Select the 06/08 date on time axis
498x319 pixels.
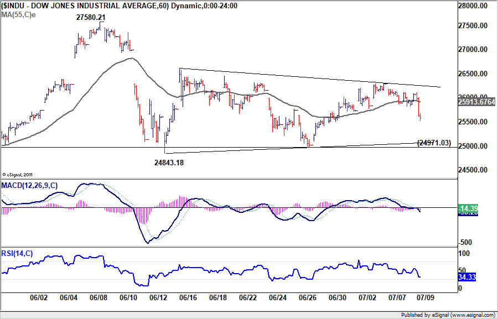coord(98,298)
